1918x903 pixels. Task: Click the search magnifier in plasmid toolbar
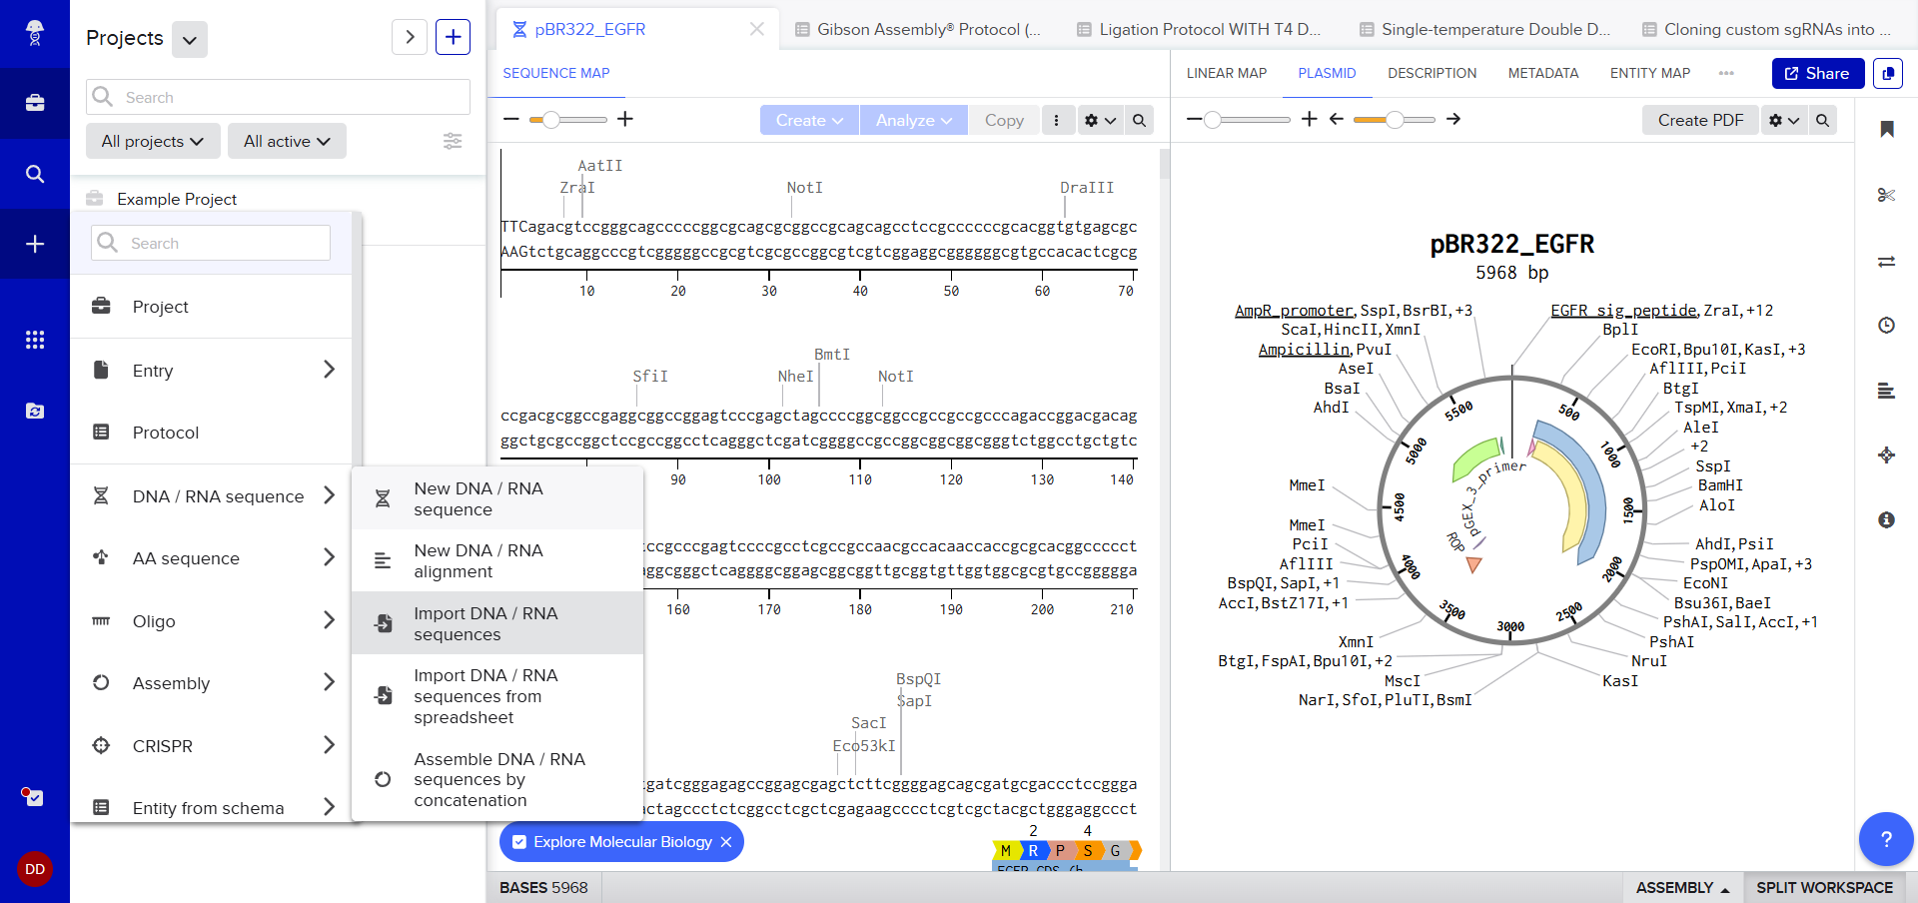click(1822, 120)
